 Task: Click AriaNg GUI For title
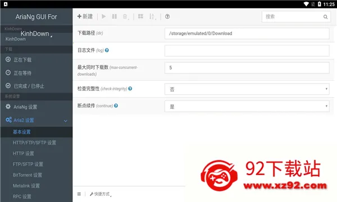pos(37,17)
